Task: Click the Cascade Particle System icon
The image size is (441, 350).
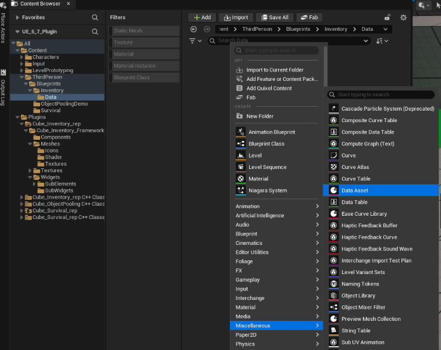Action: [x=334, y=108]
